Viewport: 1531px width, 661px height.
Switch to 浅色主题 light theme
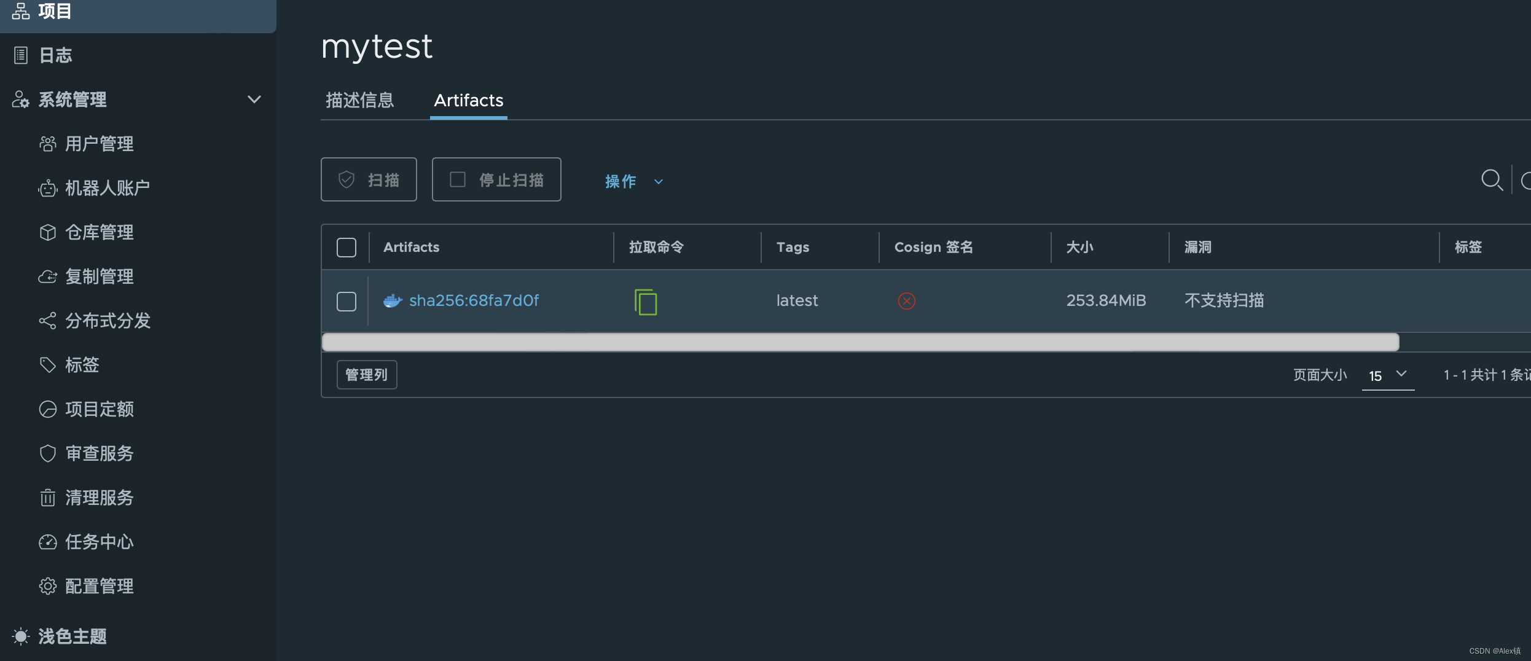[72, 636]
